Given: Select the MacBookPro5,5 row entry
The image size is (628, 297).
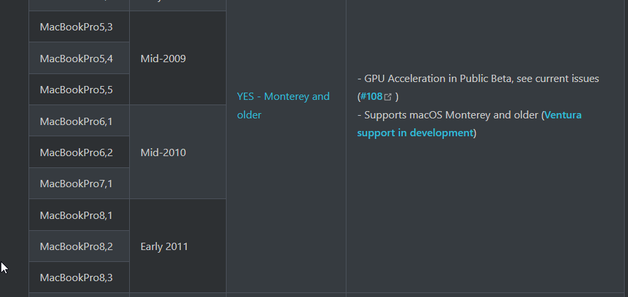Looking at the screenshot, I should coord(76,89).
